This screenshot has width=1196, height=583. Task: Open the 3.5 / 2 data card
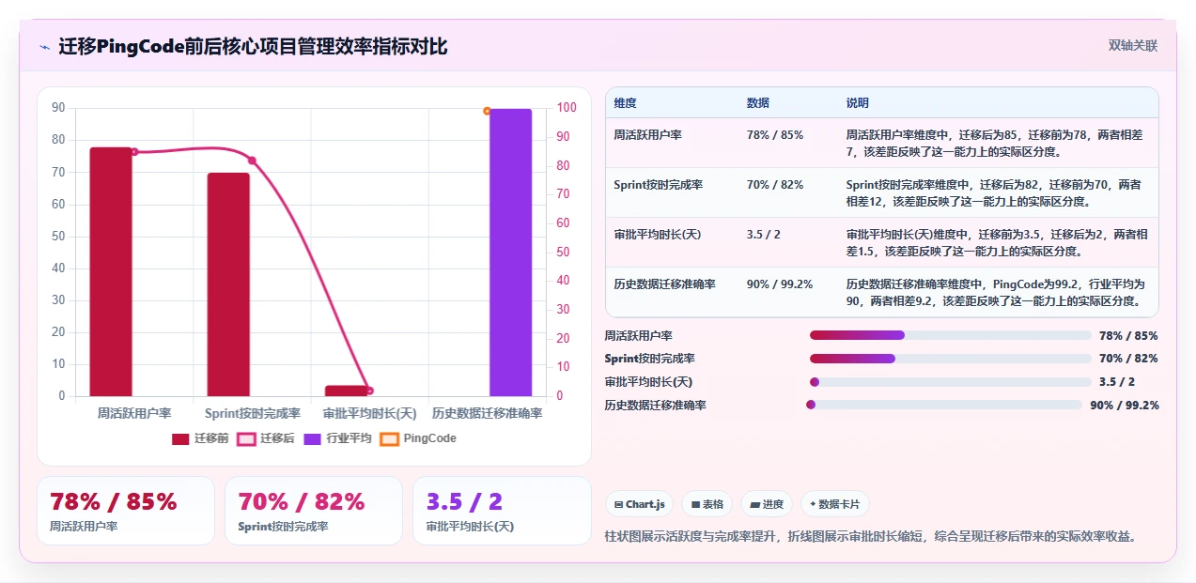[x=502, y=511]
